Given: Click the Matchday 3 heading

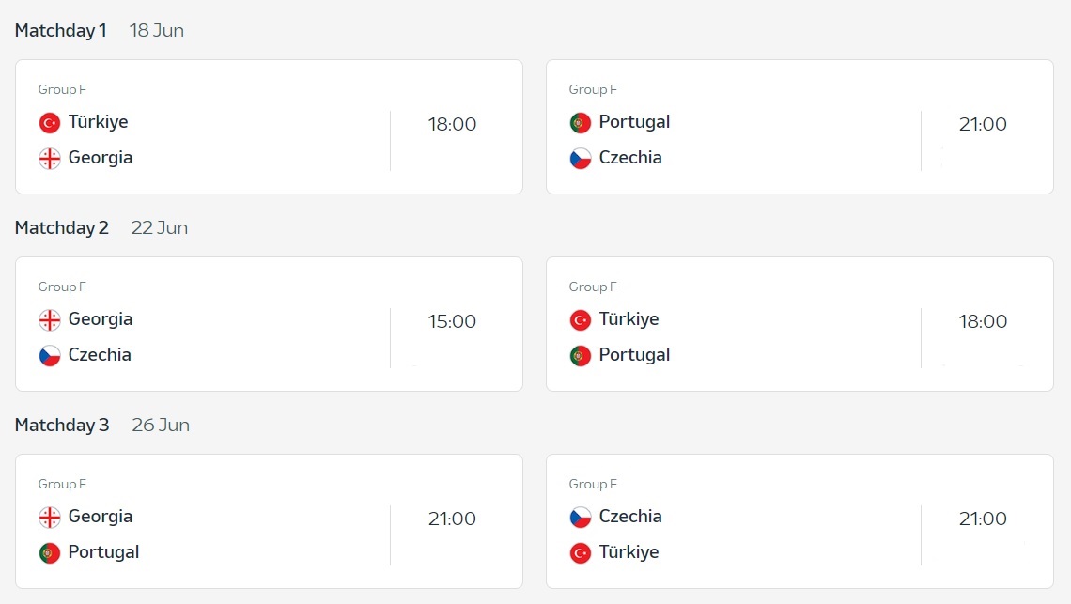Looking at the screenshot, I should (61, 425).
